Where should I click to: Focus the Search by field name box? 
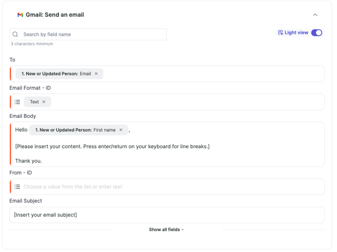point(93,34)
